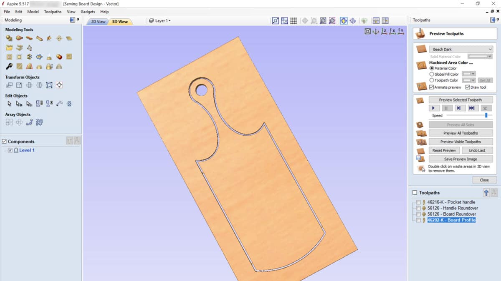The height and width of the screenshot is (281, 501).
Task: Toggle the Components header checkbox
Action: [x=4, y=142]
